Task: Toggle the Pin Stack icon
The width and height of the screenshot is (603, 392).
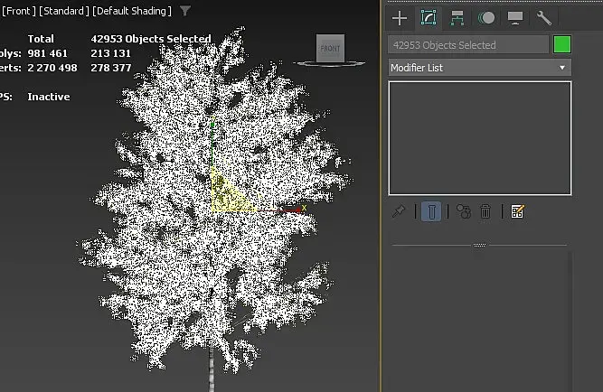Action: point(399,211)
